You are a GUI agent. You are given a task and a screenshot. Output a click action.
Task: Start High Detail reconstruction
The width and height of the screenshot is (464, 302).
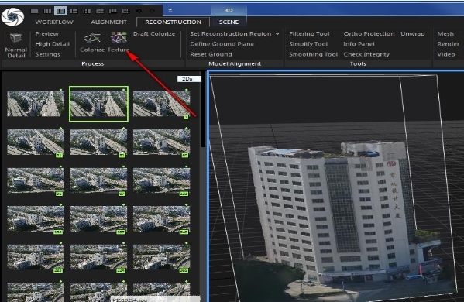pyautogui.click(x=53, y=44)
